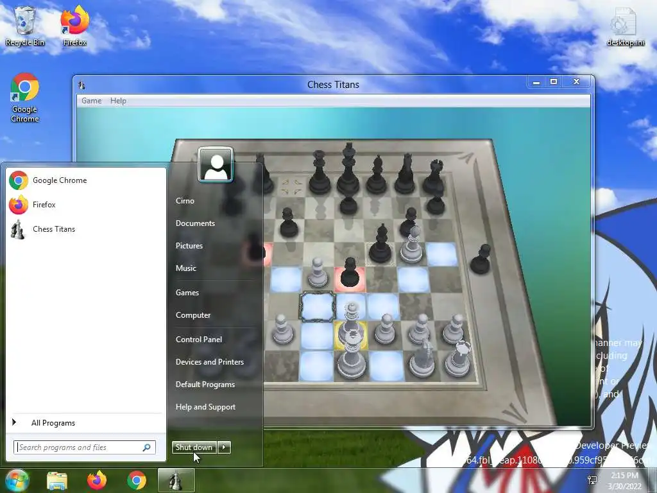This screenshot has height=493, width=657.
Task: Launch Chess Titans from Start menu
Action: pyautogui.click(x=86, y=229)
